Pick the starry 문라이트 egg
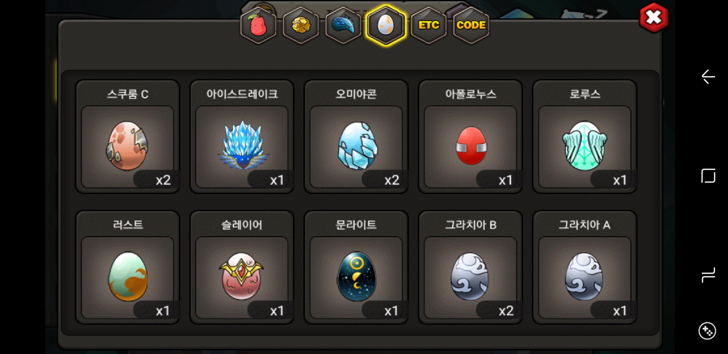 (356, 267)
